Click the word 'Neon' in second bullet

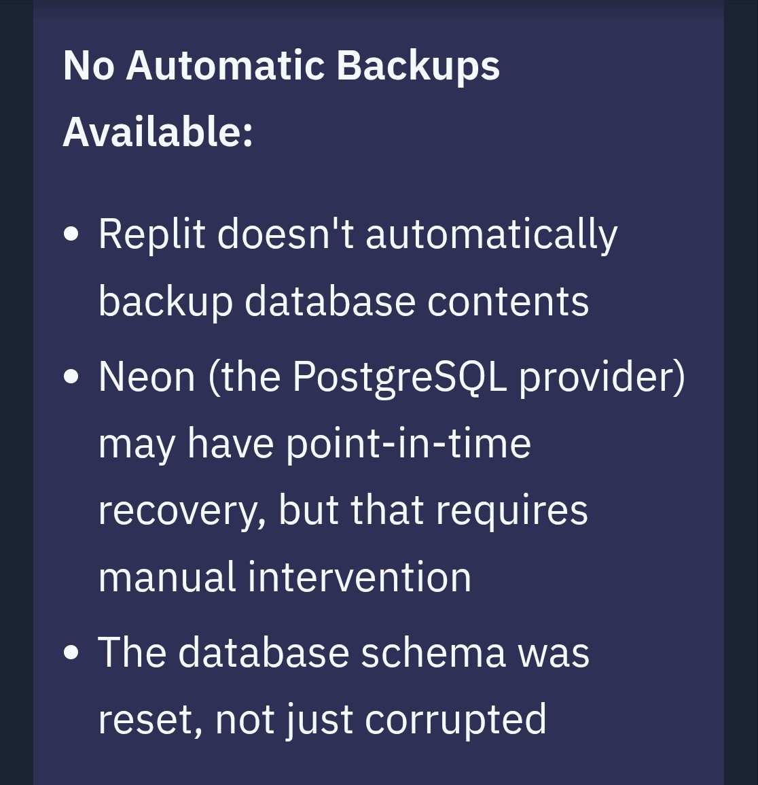[147, 377]
